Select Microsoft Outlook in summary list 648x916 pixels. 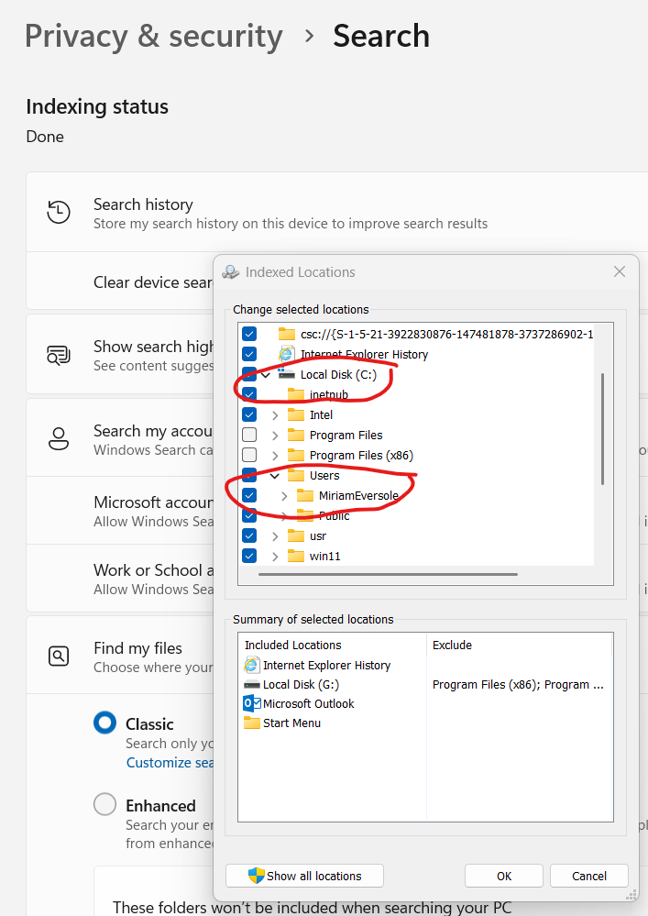pyautogui.click(x=308, y=703)
